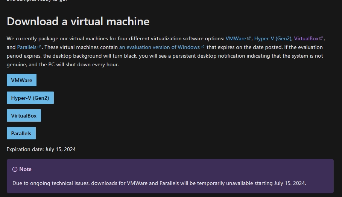Click the external-link icon beside VirtualBox link

pyautogui.click(x=321, y=38)
